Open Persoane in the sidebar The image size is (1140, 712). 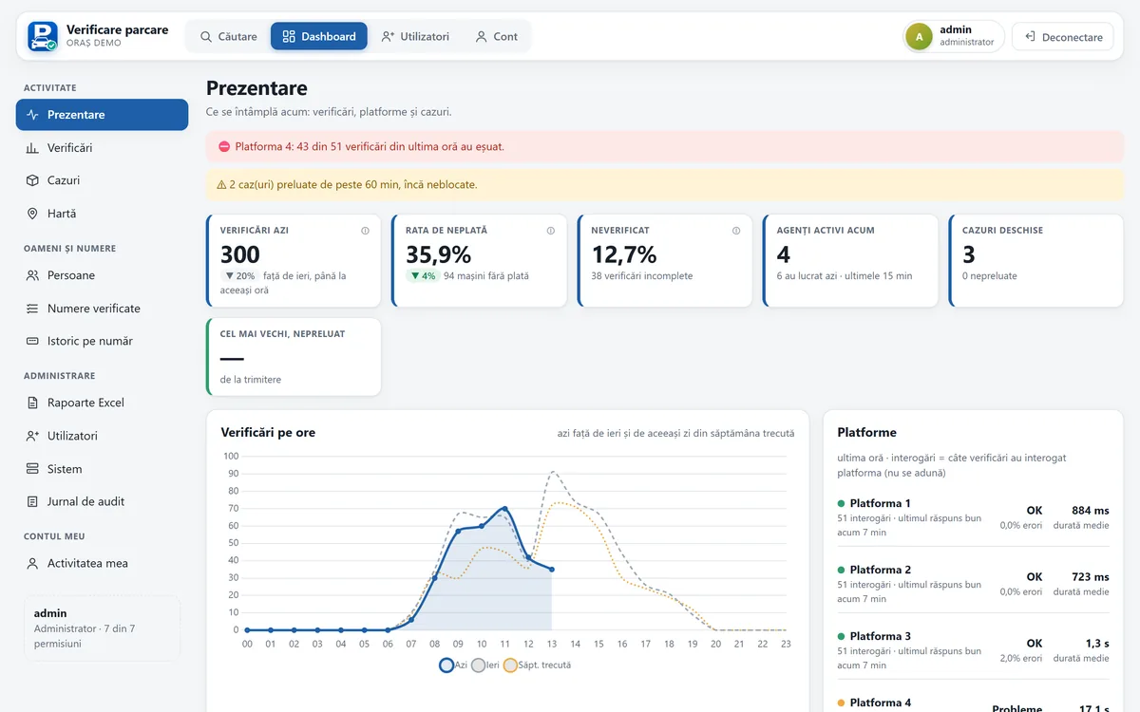tap(102, 275)
